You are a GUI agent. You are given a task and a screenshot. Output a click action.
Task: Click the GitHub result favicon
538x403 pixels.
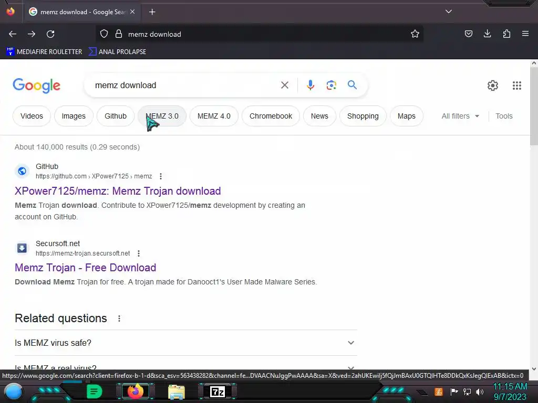pyautogui.click(x=22, y=171)
